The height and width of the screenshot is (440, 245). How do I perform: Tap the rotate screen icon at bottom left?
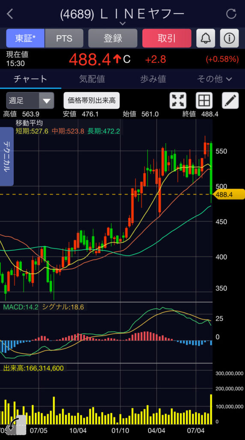(16, 425)
